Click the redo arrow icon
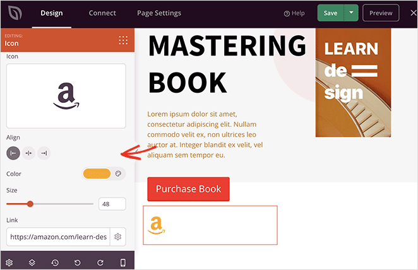 100,262
